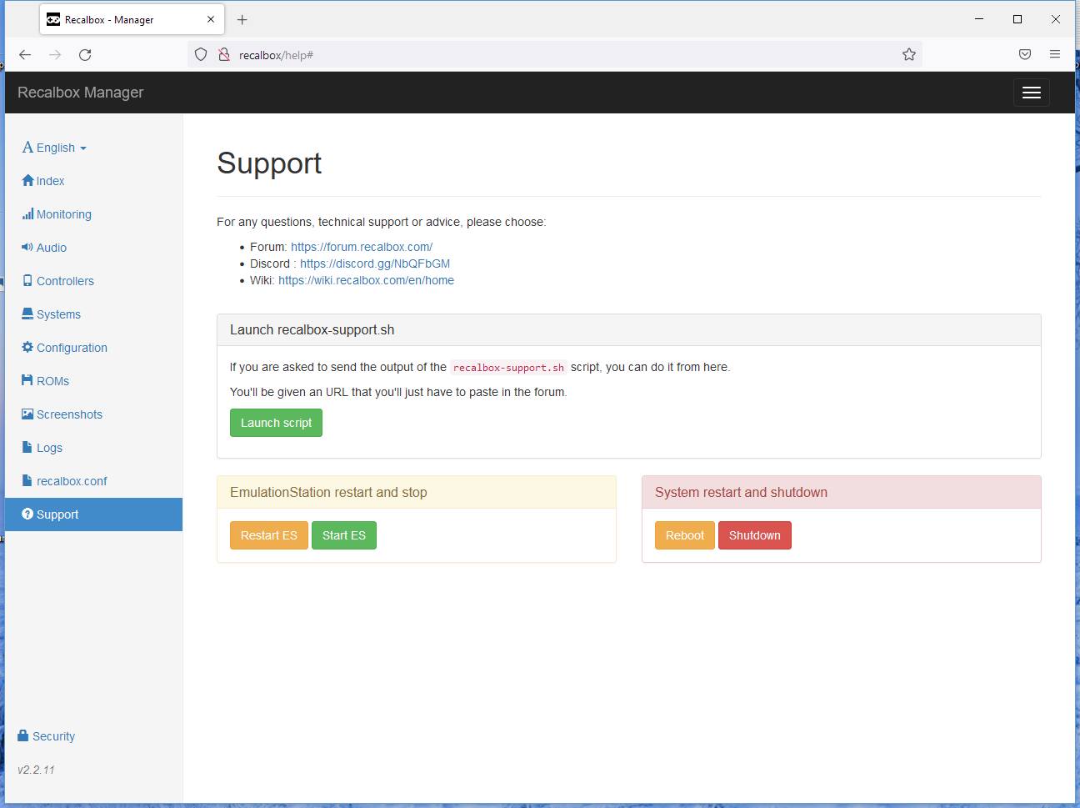Viewport: 1080px width, 808px height.
Task: Click the speaker icon beside Audio
Action: tap(27, 247)
